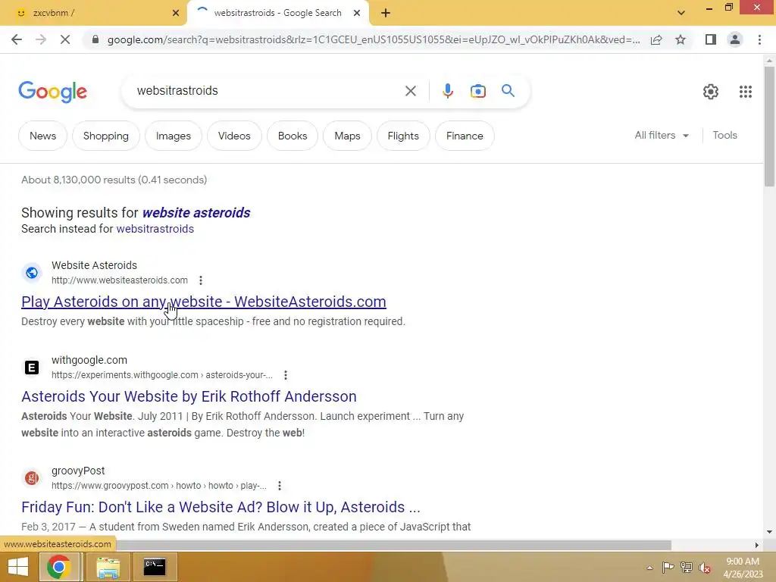Screen dimensions: 776x582
Task: Open the tab search chevron
Action: click(x=681, y=14)
